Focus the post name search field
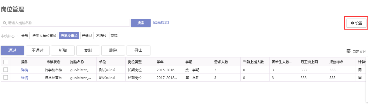Image resolution: width=368 pixels, height=112 pixels. coord(65,23)
